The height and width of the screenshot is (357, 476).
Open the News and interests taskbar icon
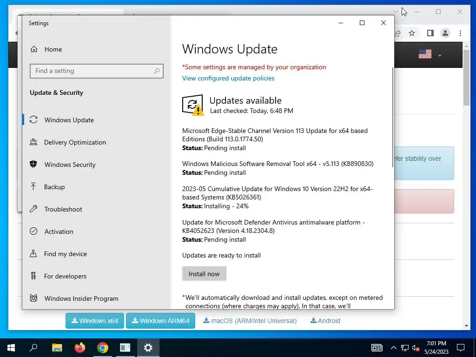(377, 348)
